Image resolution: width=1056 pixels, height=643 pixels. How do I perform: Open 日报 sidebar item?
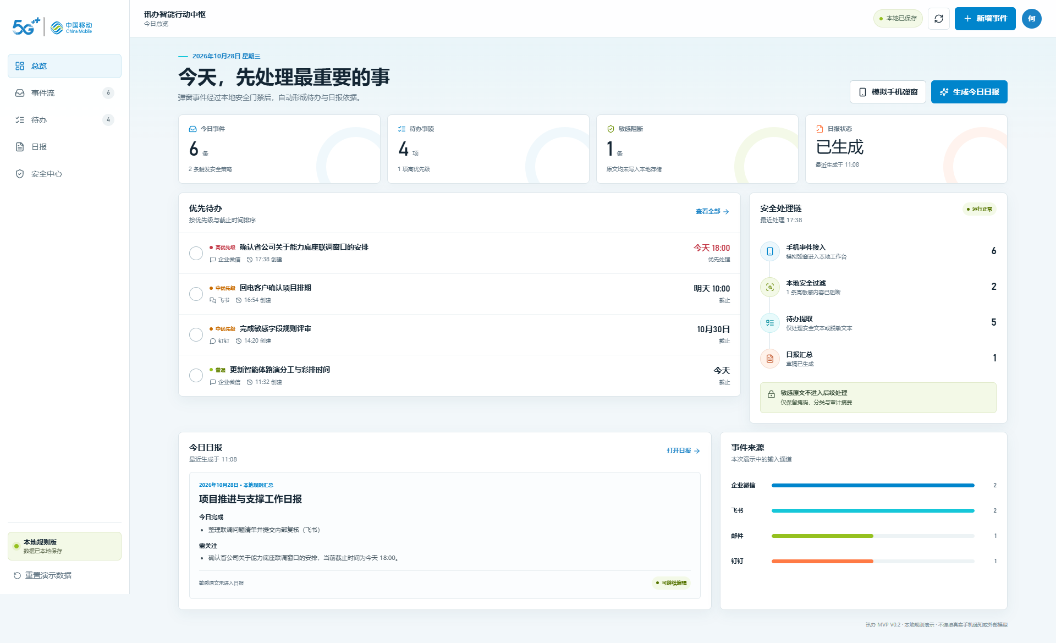point(64,147)
